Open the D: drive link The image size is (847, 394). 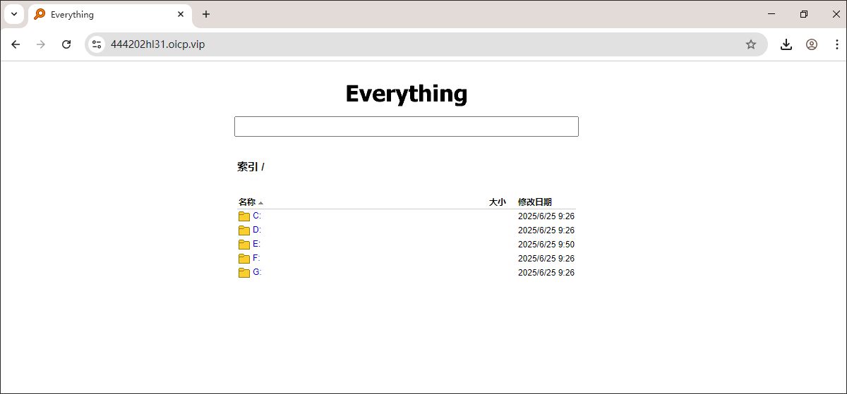click(257, 230)
